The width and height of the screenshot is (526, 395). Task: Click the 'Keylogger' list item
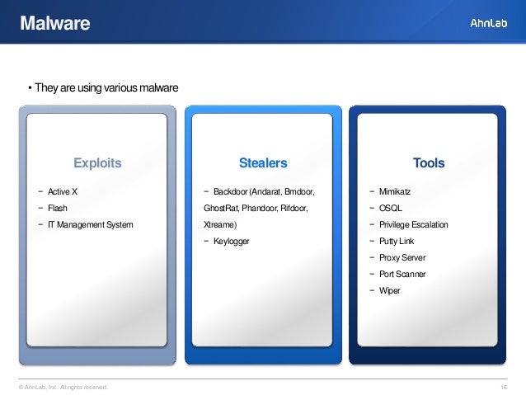[x=232, y=242]
